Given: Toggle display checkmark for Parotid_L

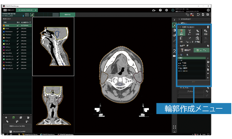Looking at the screenshot, I should point(18,62).
